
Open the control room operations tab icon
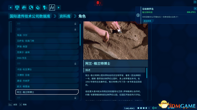click(17, 8)
